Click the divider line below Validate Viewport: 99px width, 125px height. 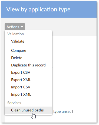pos(28,46)
